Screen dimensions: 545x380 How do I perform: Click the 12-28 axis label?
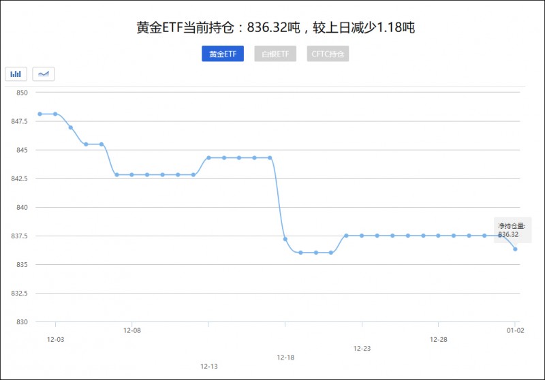click(x=439, y=340)
